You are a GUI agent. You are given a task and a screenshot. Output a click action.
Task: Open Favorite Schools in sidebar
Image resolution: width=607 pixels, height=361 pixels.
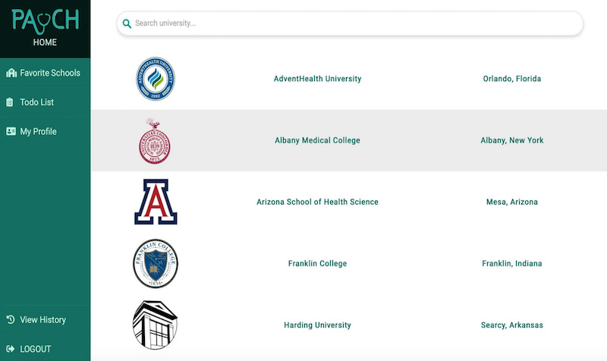tap(50, 73)
